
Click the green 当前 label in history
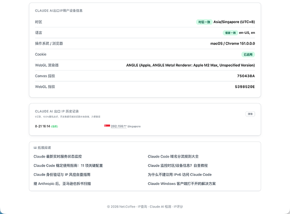pos(54,126)
